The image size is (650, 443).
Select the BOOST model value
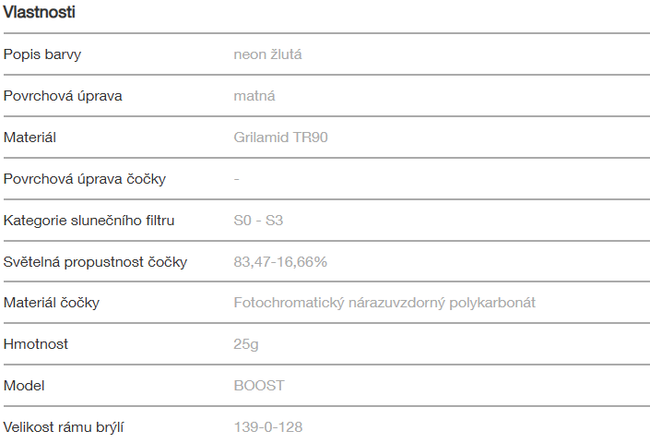click(x=259, y=386)
